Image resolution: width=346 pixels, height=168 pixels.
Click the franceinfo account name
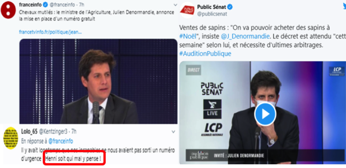tap(31, 5)
